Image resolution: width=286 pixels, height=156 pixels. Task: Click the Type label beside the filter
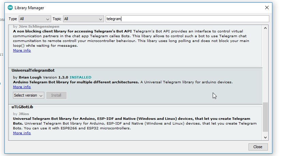[13, 19]
